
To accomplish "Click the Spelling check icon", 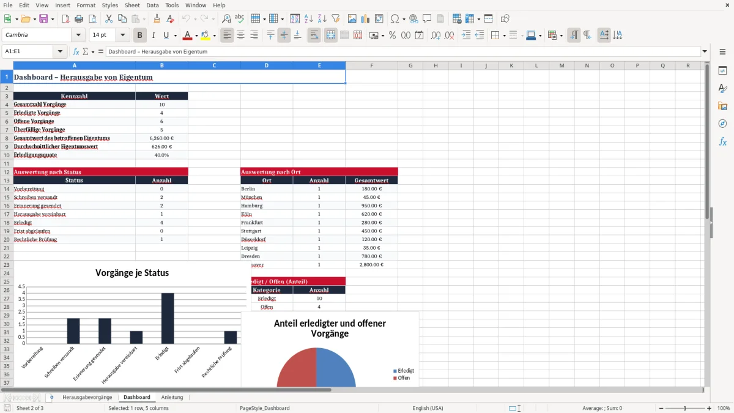I will (240, 19).
